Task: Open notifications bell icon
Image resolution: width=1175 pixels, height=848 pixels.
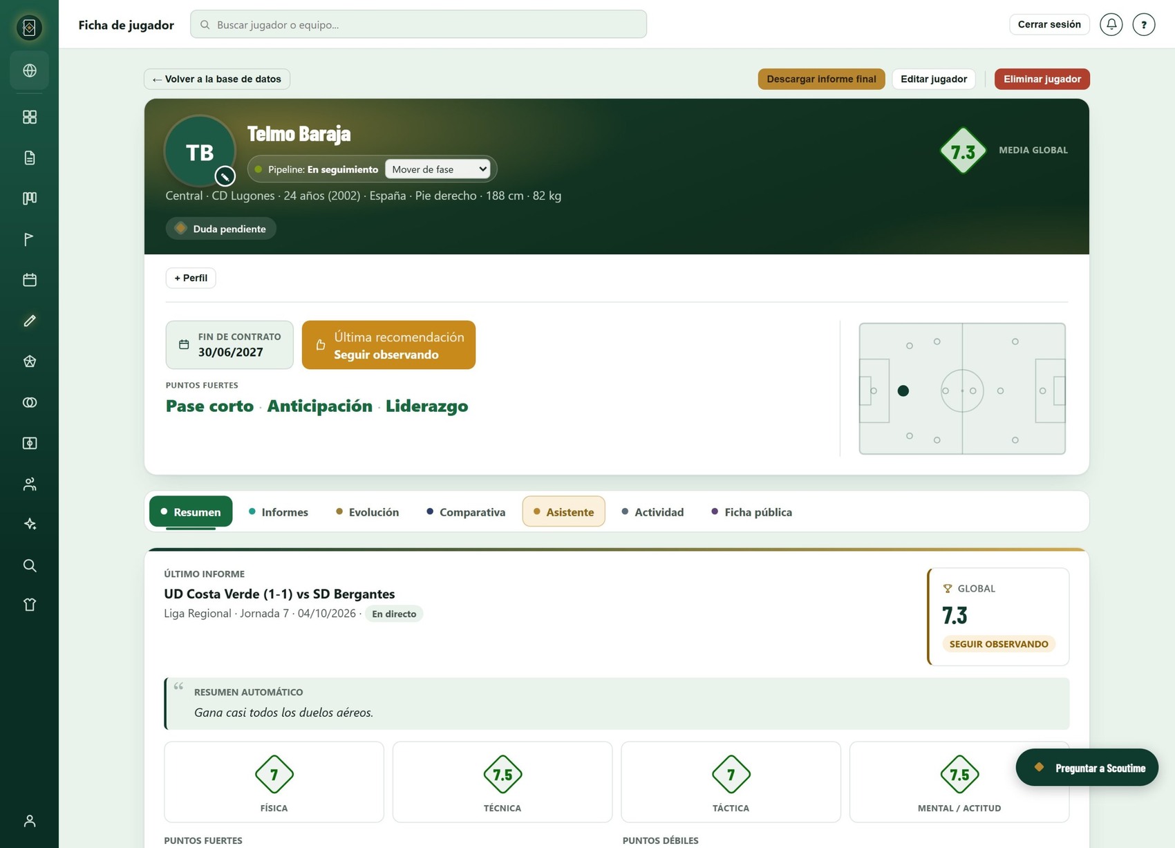Action: pyautogui.click(x=1111, y=24)
